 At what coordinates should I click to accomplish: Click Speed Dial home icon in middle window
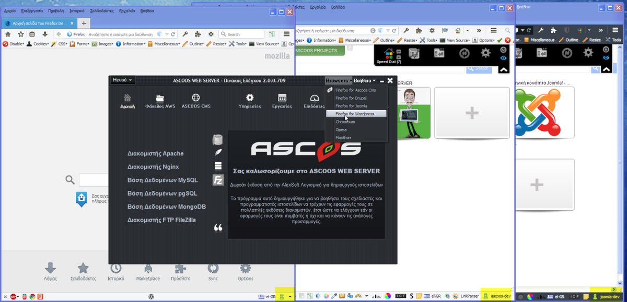point(388,53)
